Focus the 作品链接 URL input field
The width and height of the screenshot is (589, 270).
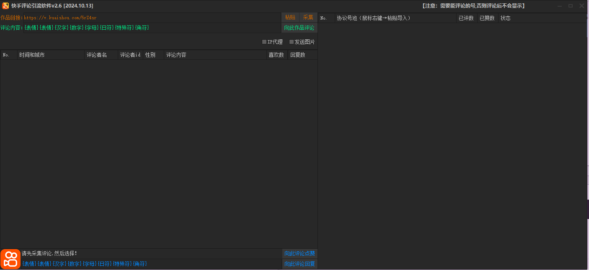click(151, 18)
